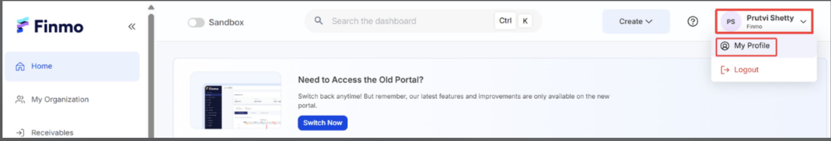Toggle the Sandbox switch

point(196,23)
